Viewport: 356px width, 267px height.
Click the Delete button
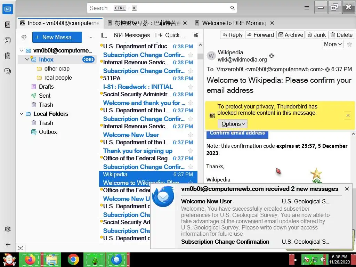341,35
